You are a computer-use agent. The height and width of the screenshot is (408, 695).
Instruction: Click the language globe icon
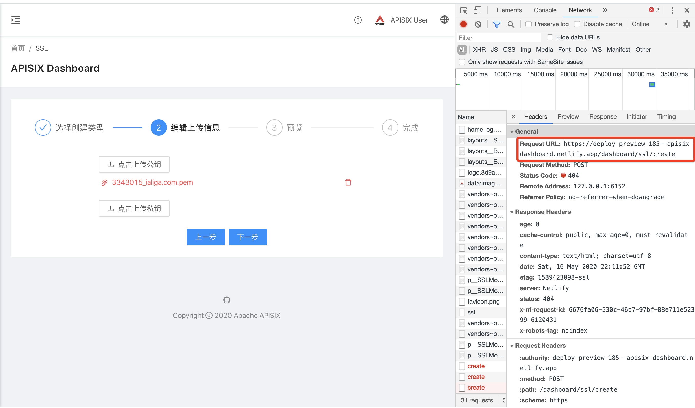coord(444,19)
